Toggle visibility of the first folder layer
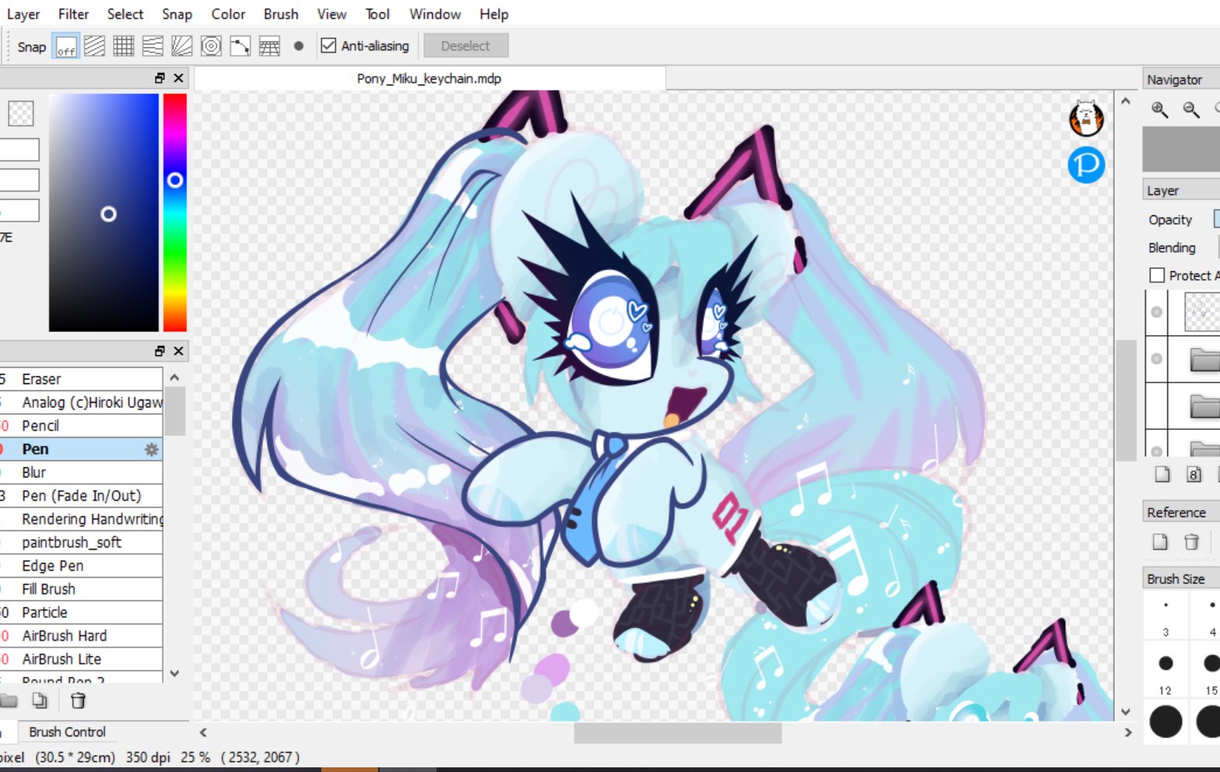Viewport: 1220px width, 772px height. pos(1157,358)
